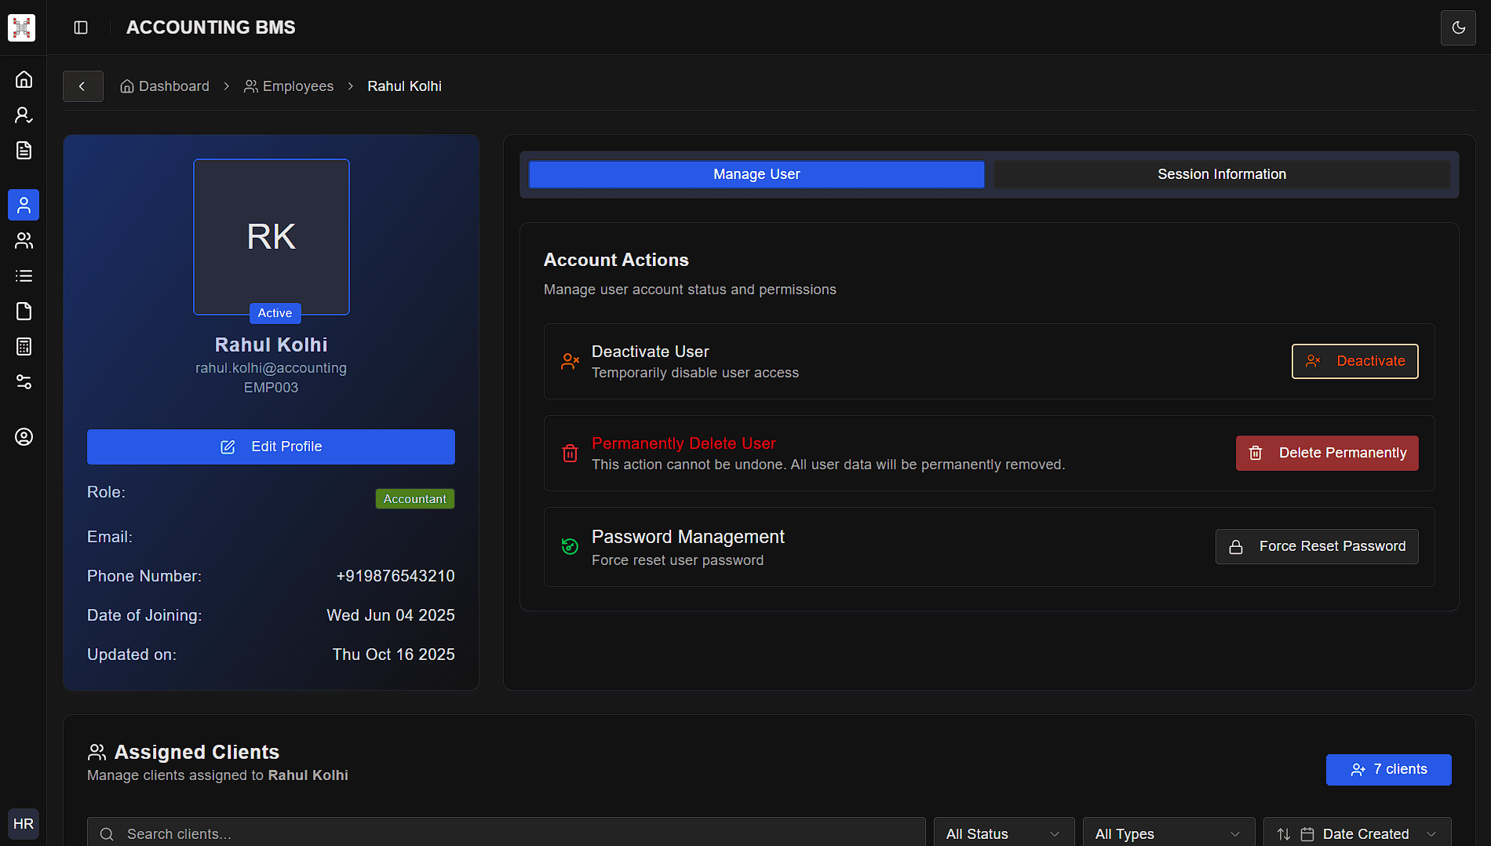Select the user-check approvals icon in sidebar
This screenshot has height=846, width=1491.
click(24, 115)
